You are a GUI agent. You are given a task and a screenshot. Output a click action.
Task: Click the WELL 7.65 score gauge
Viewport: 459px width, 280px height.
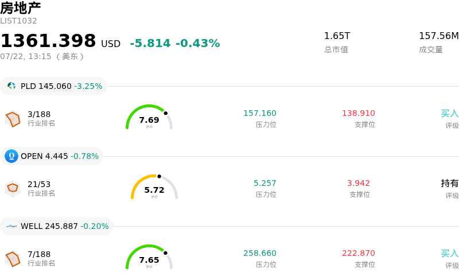click(x=149, y=257)
